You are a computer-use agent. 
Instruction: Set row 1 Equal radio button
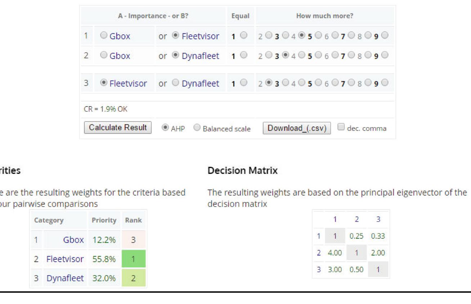coord(244,36)
